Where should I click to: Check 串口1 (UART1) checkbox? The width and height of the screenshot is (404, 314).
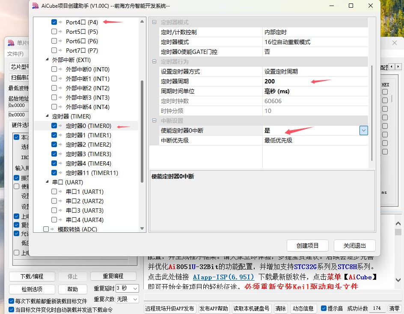54,191
